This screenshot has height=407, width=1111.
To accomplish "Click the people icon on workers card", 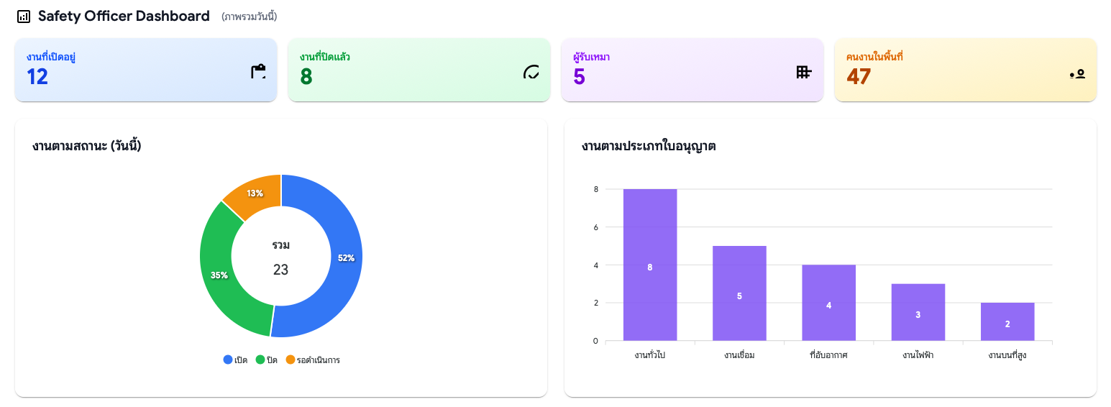I will click(x=1076, y=73).
